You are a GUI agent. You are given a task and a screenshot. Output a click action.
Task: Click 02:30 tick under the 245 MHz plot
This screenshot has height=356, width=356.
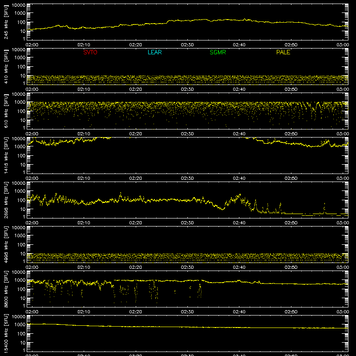point(187,45)
